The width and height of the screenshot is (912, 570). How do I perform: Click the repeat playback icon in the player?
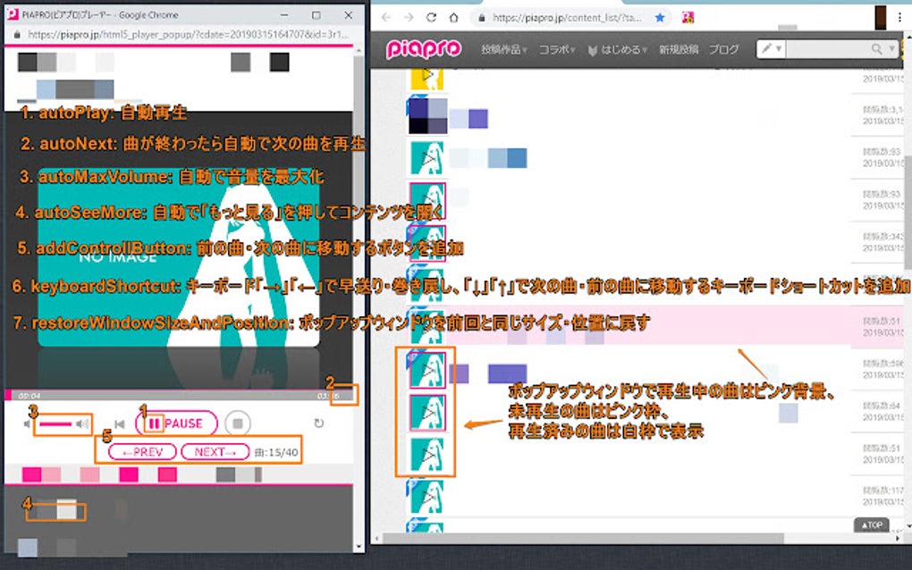(318, 422)
